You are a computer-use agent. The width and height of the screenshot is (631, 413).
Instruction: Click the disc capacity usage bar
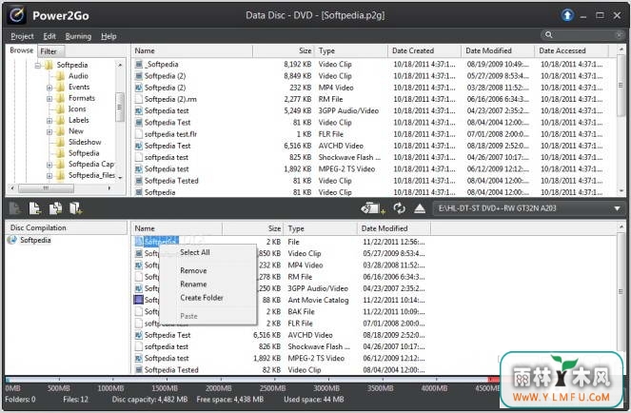click(252, 380)
